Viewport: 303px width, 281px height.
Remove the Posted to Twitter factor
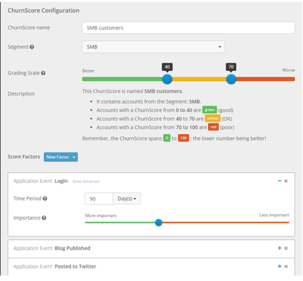(x=286, y=266)
